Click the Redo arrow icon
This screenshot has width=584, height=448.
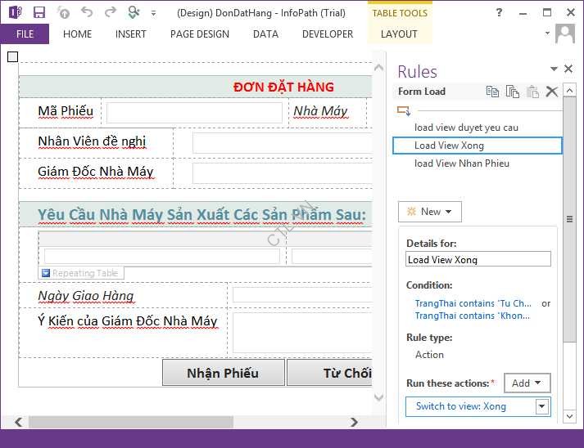pyautogui.click(x=110, y=12)
